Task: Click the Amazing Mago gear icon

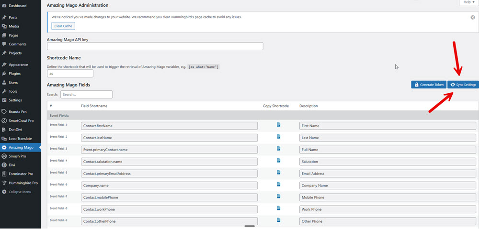Action: click(4, 148)
